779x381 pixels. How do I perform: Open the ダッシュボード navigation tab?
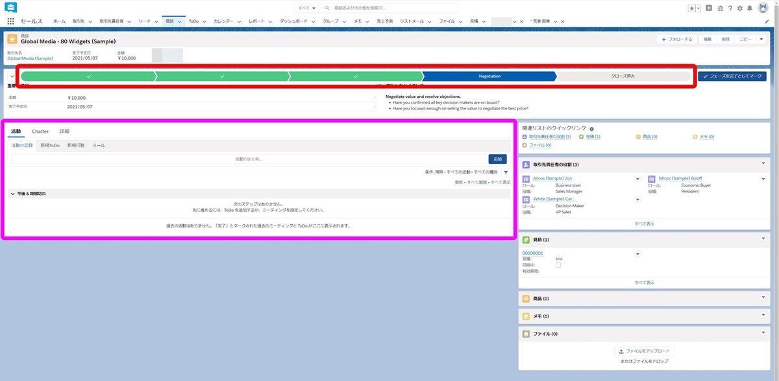(293, 21)
